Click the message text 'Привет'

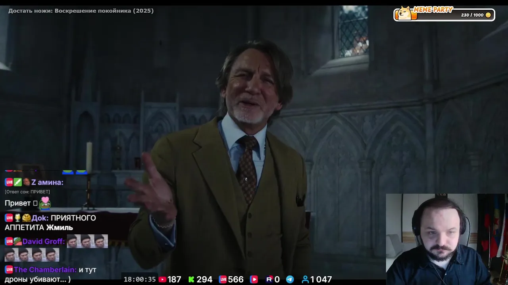pyautogui.click(x=18, y=203)
